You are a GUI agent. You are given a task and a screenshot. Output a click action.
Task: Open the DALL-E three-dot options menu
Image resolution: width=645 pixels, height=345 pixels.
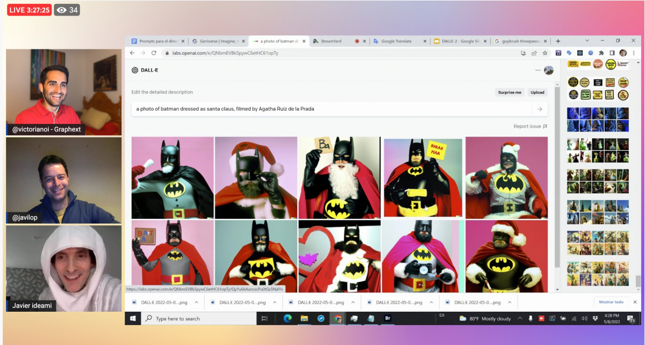(x=537, y=70)
